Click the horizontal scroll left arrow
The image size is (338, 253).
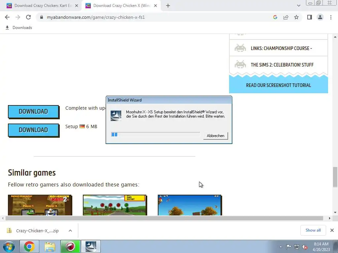point(3,218)
